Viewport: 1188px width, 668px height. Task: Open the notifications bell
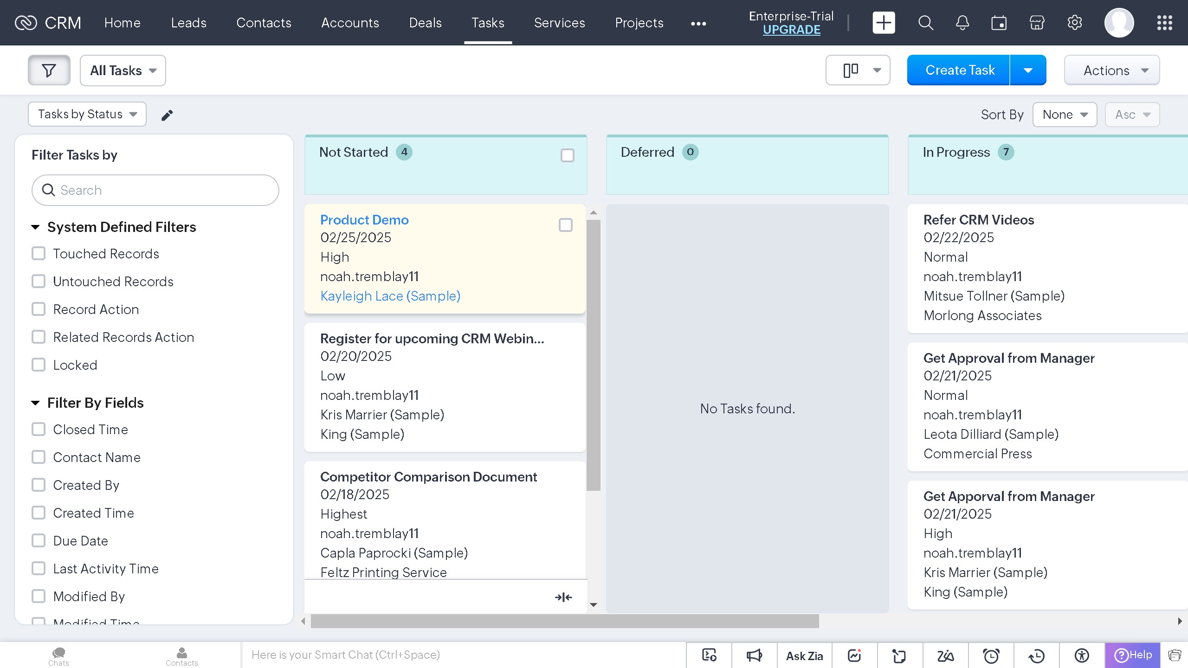[962, 23]
